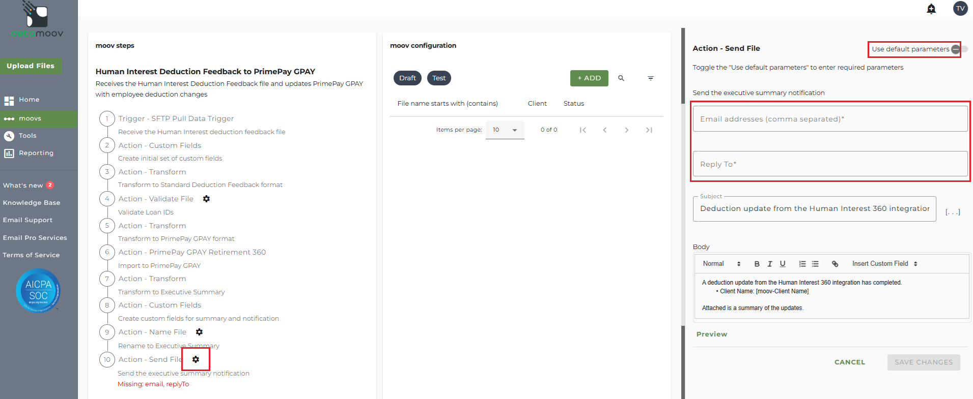The image size is (973, 399).
Task: Open settings gear for Send File step
Action: 196,359
